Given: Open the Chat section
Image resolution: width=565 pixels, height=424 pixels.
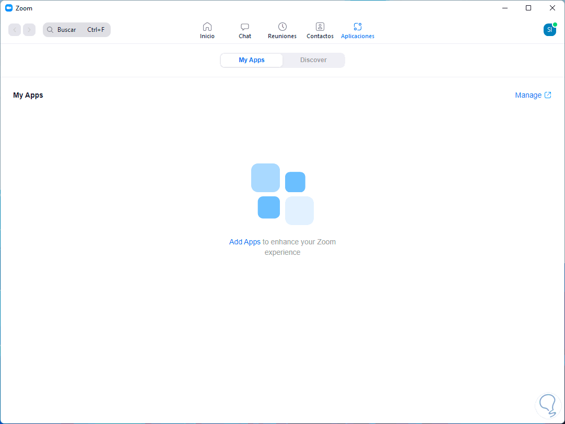Looking at the screenshot, I should tap(245, 31).
